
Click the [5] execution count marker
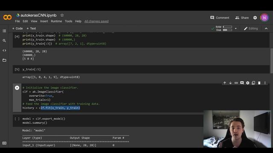[17, 69]
